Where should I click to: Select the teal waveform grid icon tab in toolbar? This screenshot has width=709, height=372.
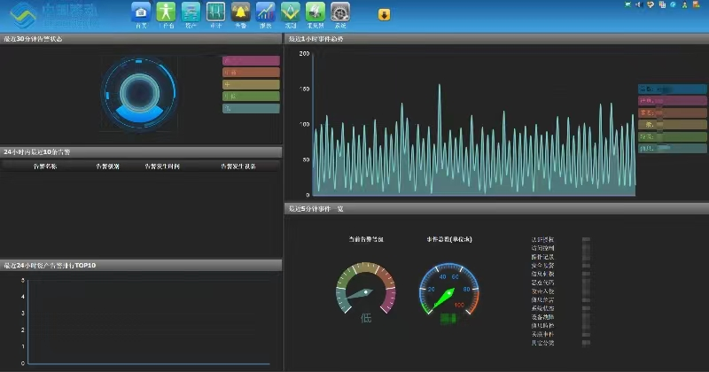[x=215, y=12]
